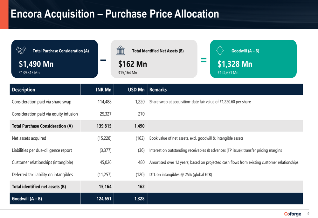Click the USD value 1,328 in Goodwill row
318x218 pixels.
coord(140,199)
